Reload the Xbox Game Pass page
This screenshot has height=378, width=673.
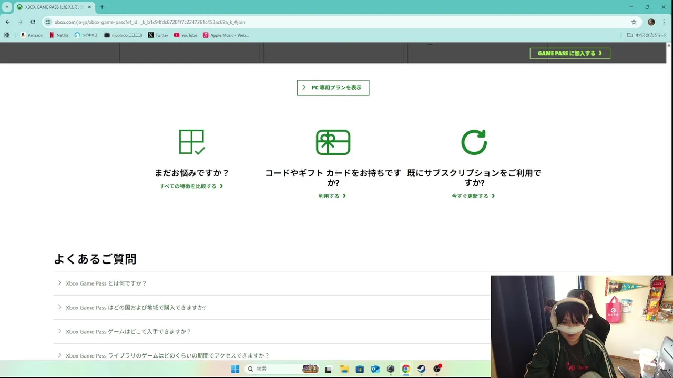(x=33, y=22)
